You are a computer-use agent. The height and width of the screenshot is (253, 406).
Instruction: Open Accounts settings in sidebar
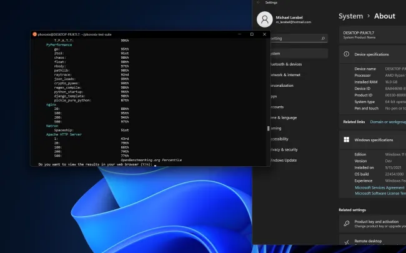pyautogui.click(x=277, y=107)
